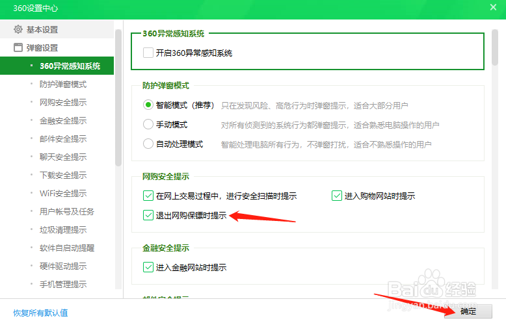The height and width of the screenshot is (323, 506).
Task: Select 软件自启动提醒 in the sidebar
Action: (x=67, y=248)
